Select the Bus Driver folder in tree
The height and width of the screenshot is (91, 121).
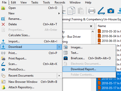(x=71, y=37)
